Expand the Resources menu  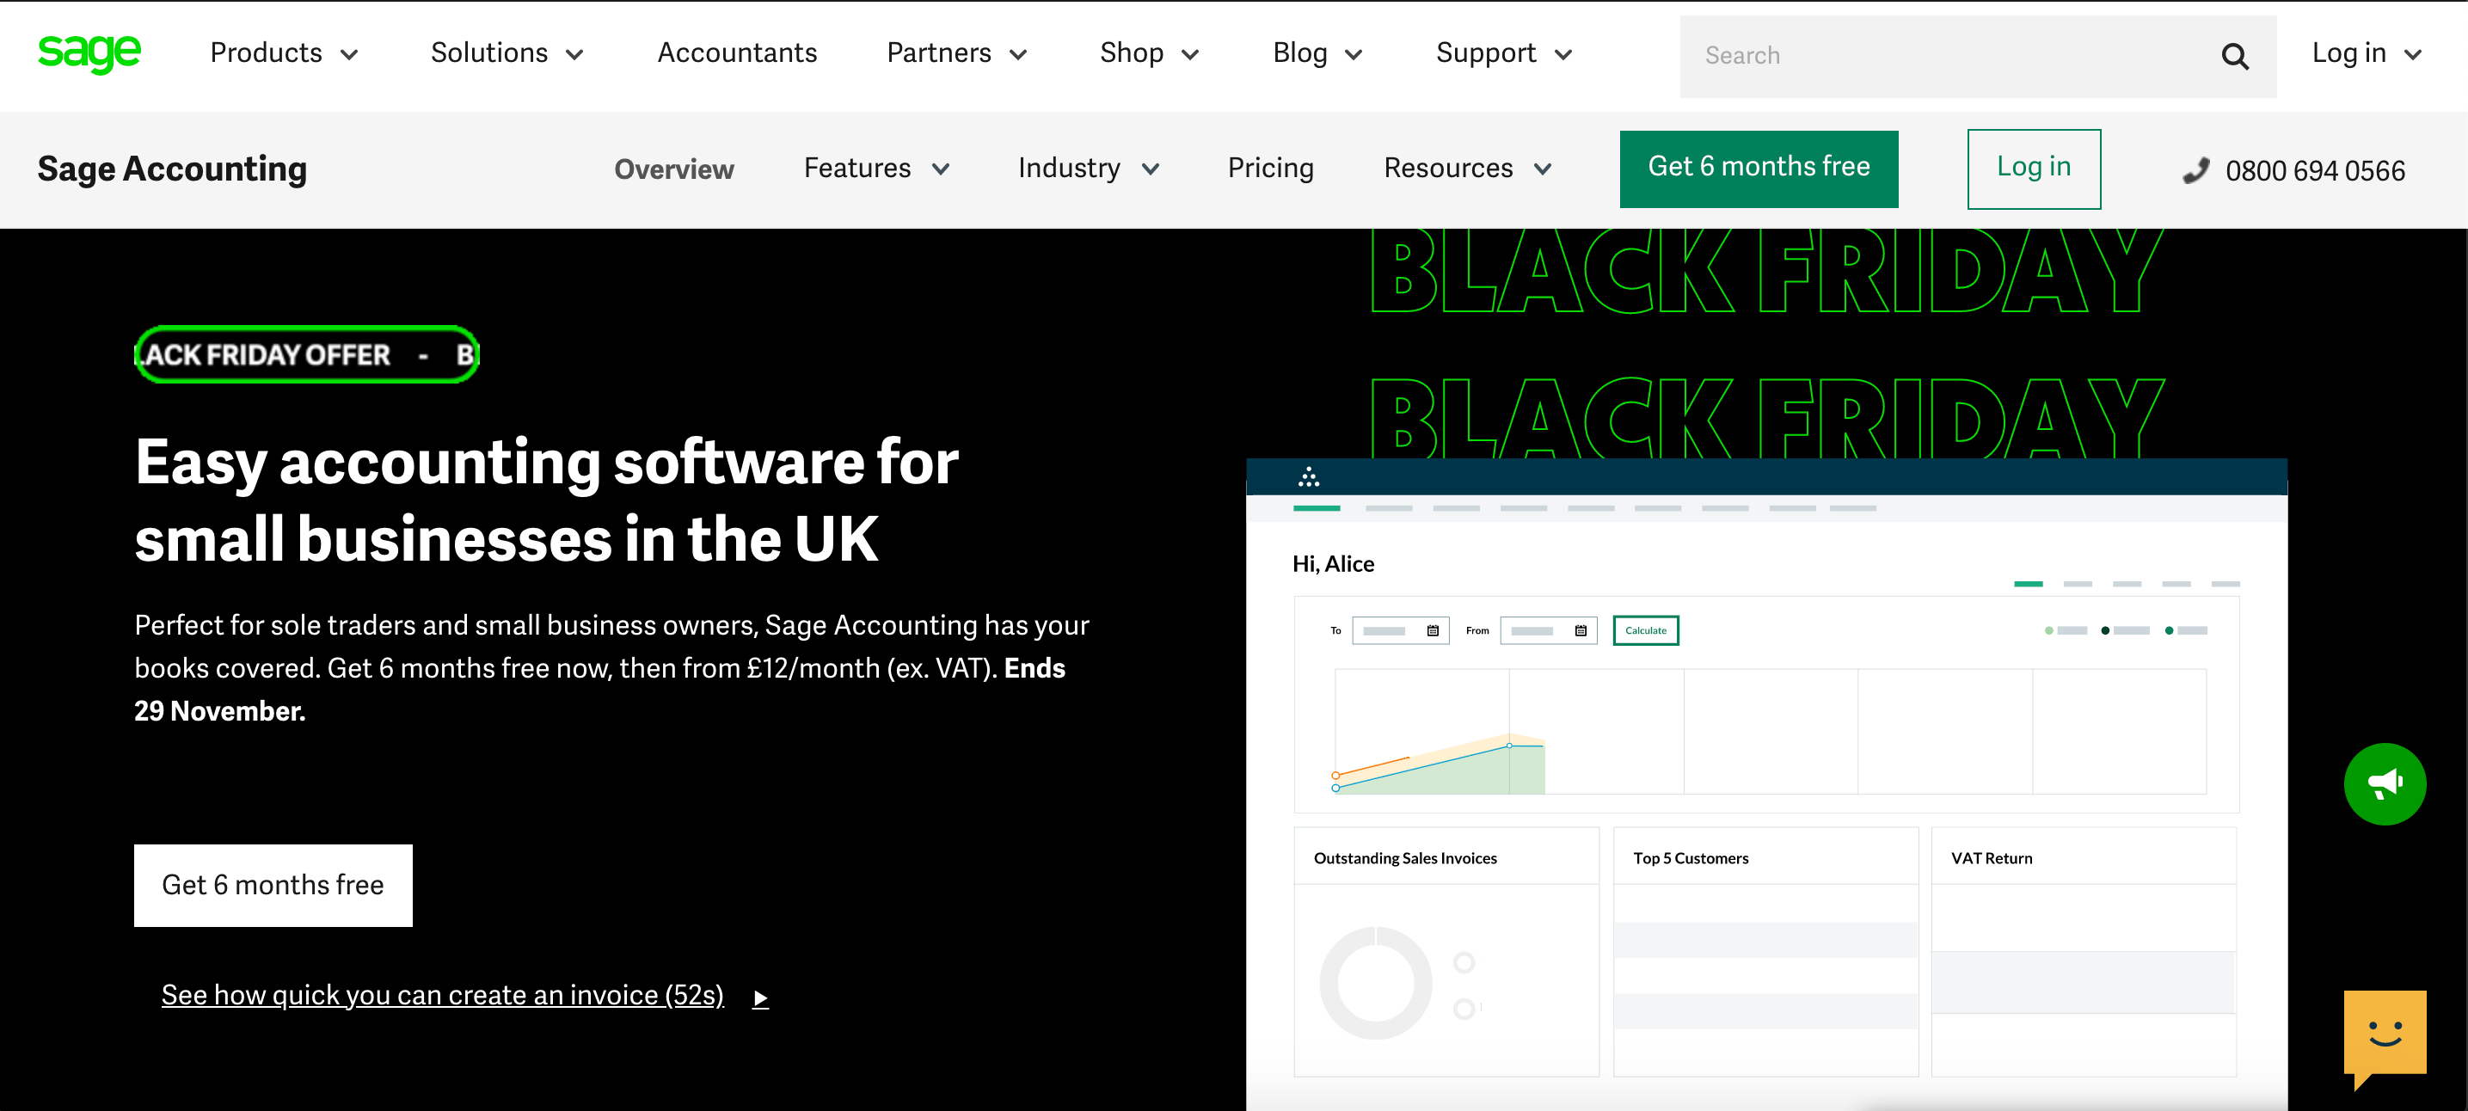[x=1466, y=169]
